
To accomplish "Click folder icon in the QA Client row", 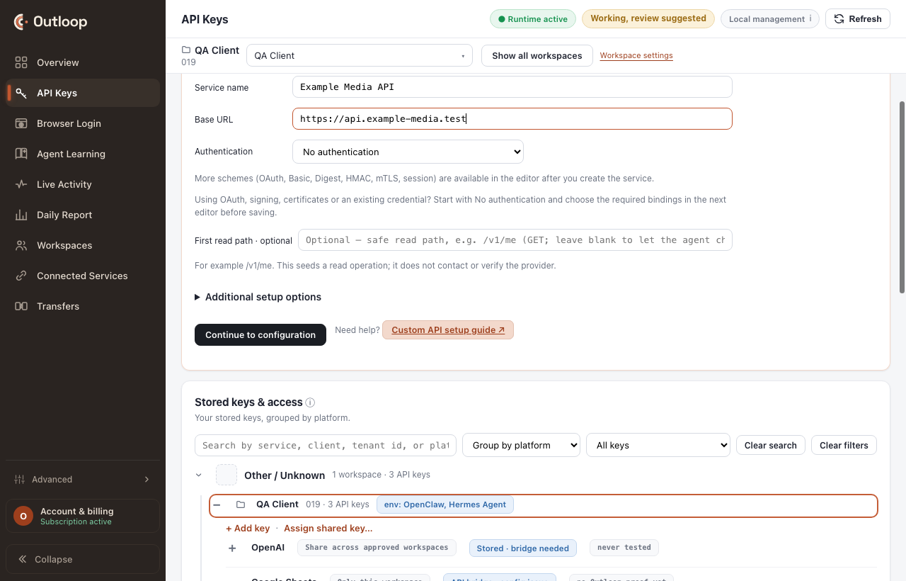I will (x=241, y=504).
